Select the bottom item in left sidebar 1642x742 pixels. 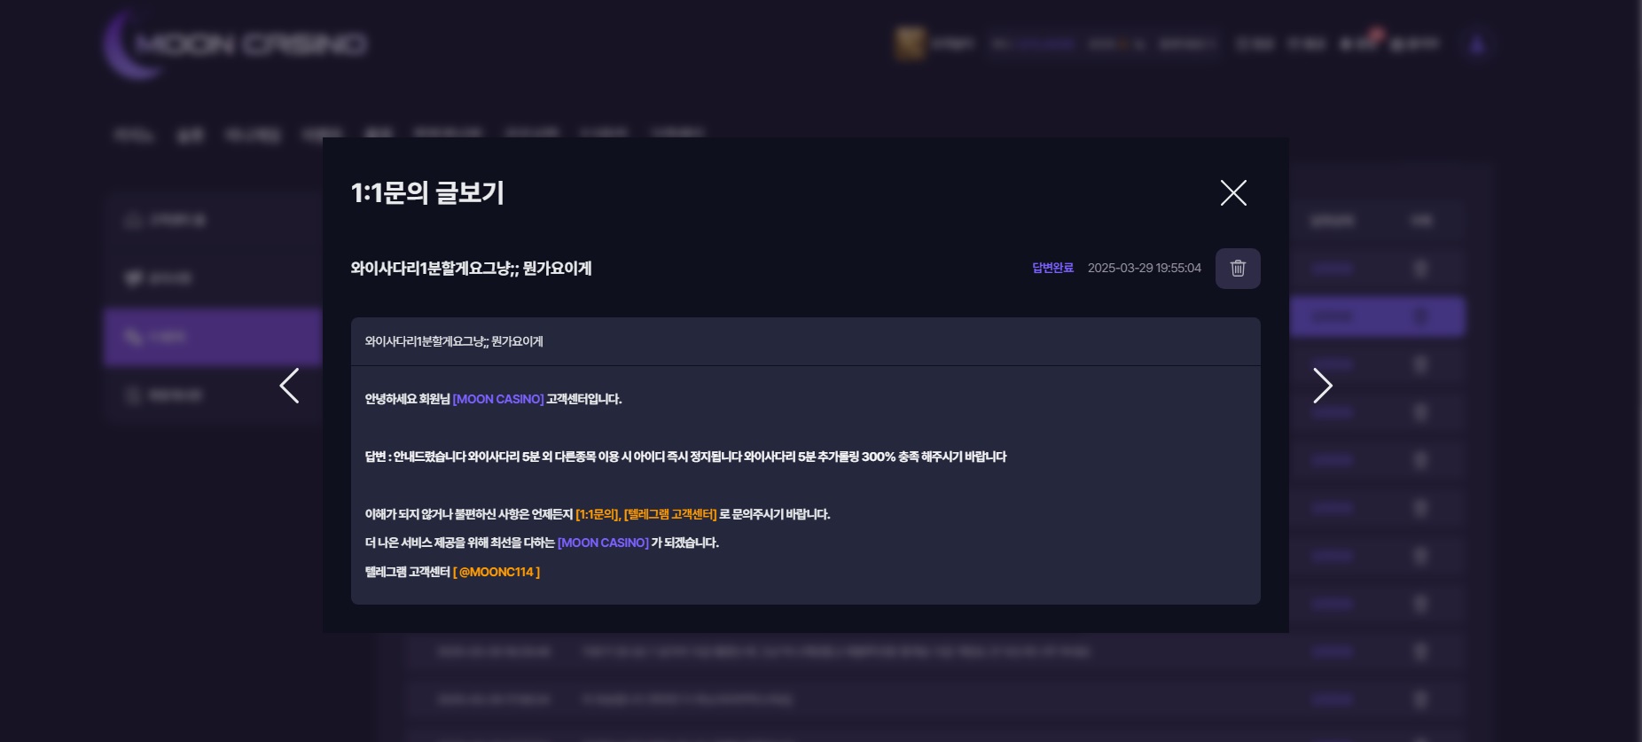pos(212,394)
